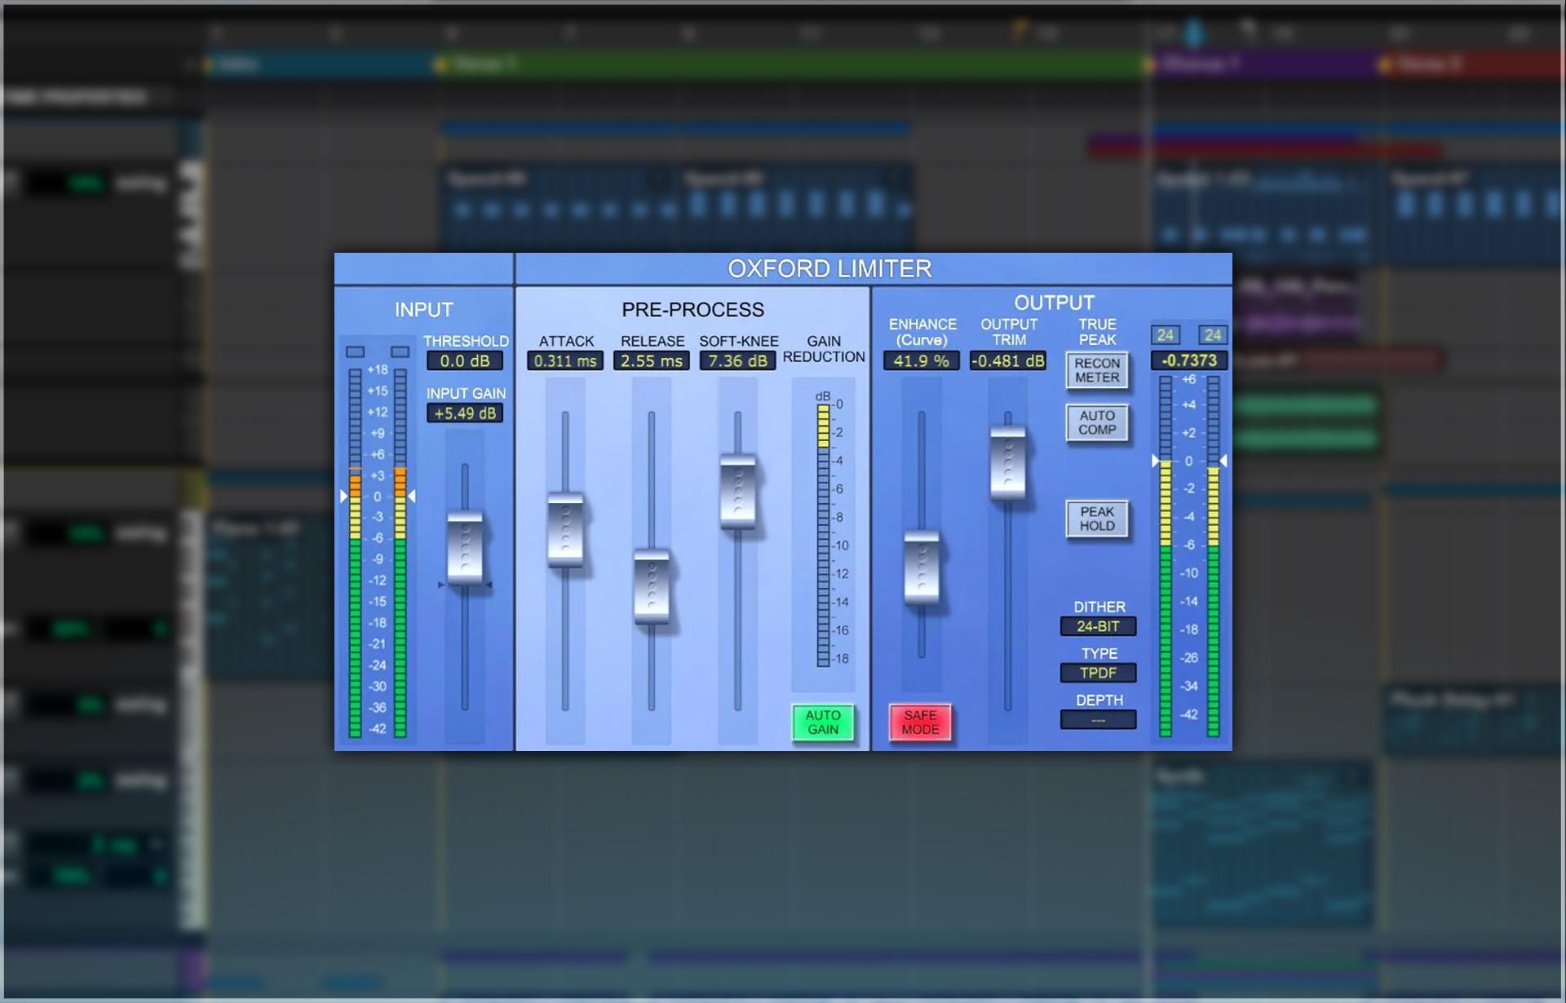Toggle the AUTO GAIN button
Image resolution: width=1566 pixels, height=1003 pixels.
click(x=823, y=722)
